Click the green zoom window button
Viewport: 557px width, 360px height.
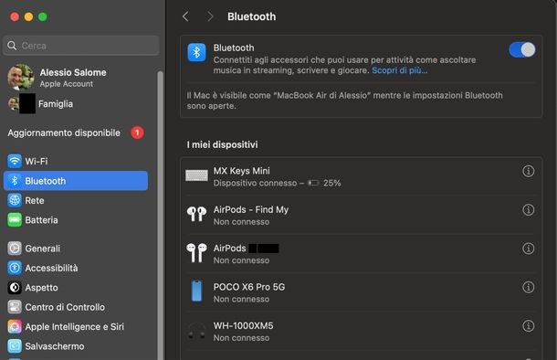click(x=43, y=16)
